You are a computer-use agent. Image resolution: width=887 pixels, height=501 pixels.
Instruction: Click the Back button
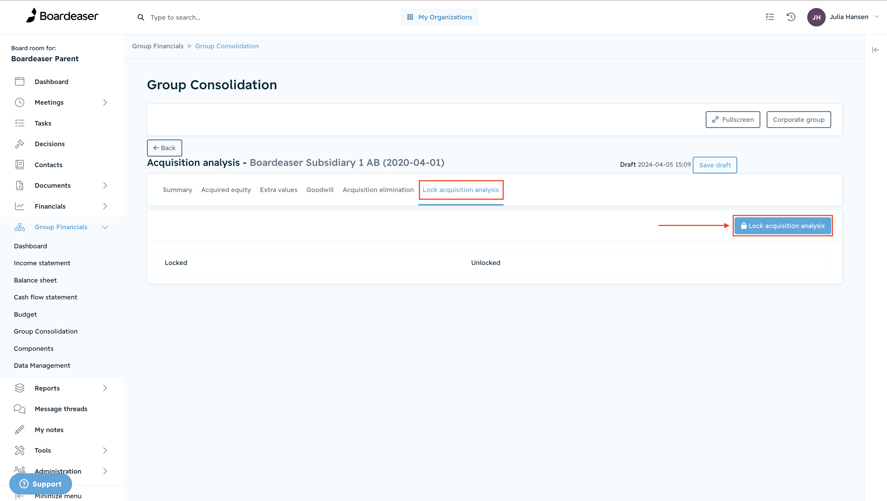point(164,148)
